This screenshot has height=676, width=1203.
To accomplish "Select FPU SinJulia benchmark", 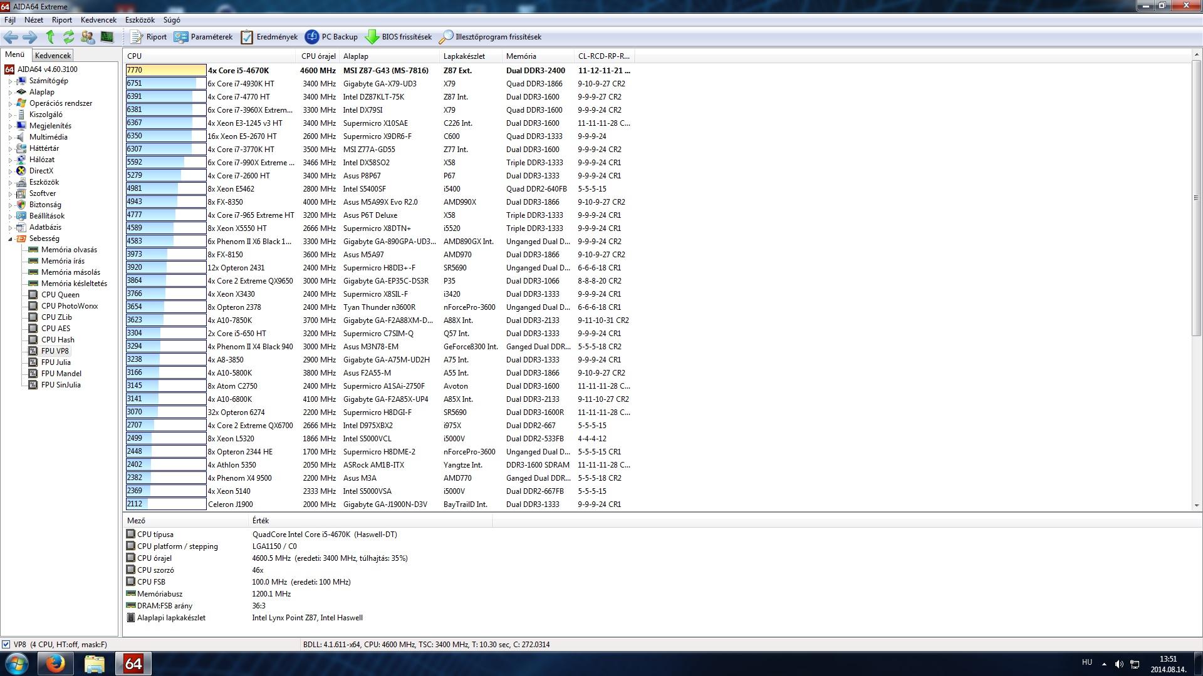I will pyautogui.click(x=61, y=385).
